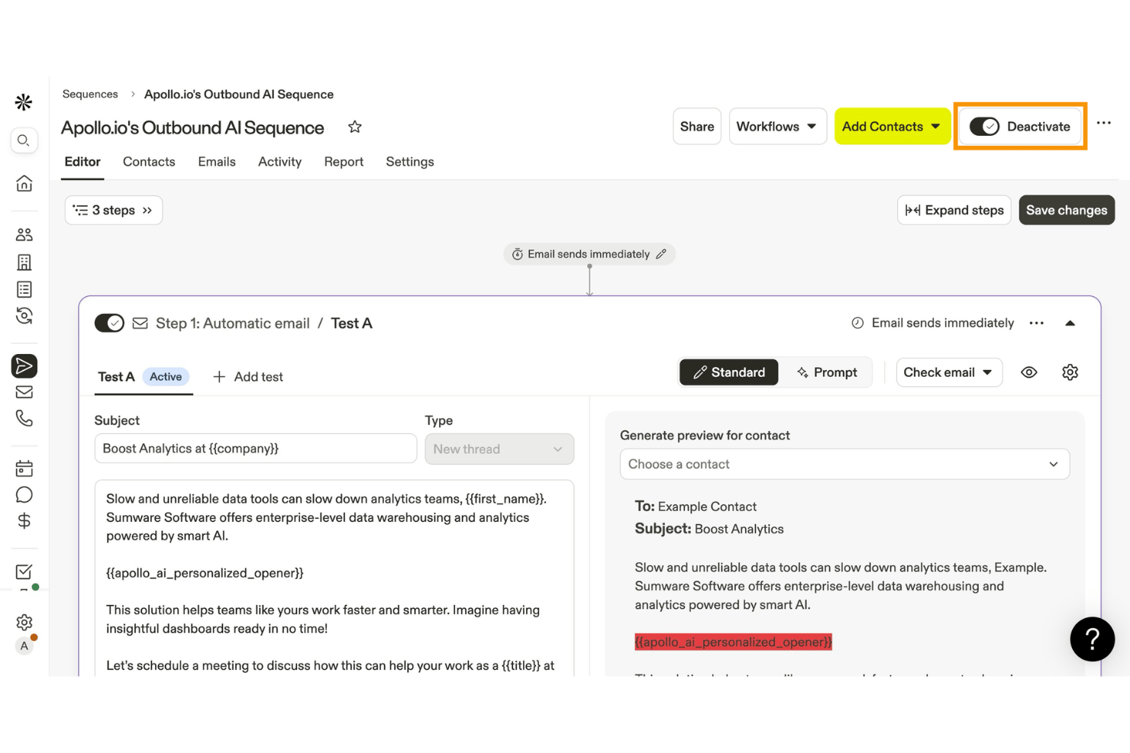The height and width of the screenshot is (753, 1130).
Task: Open the round question mark help button
Action: click(x=1092, y=639)
